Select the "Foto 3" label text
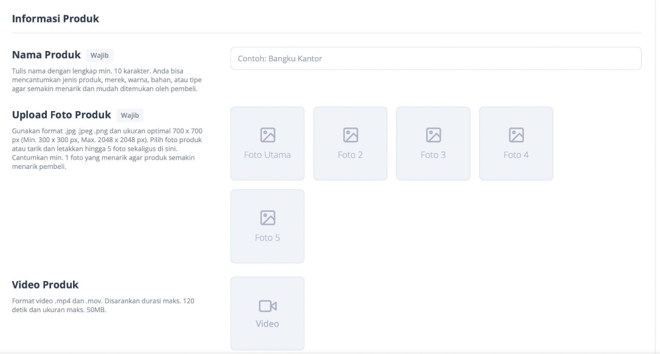Viewport: 660px width, 354px height. tap(433, 155)
